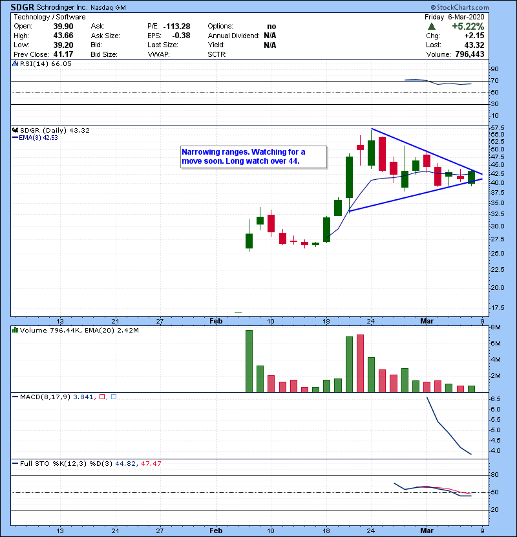This screenshot has width=517, height=537.
Task: Click the 90 label on the RSI axis
Action: pyautogui.click(x=495, y=69)
